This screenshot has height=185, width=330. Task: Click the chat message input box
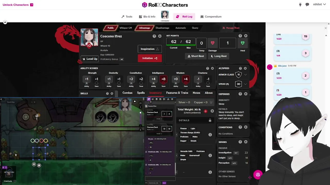(x=160, y=179)
